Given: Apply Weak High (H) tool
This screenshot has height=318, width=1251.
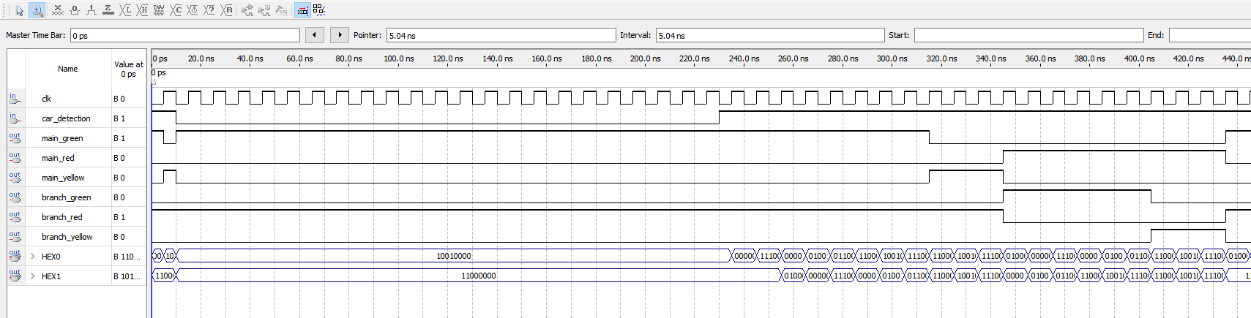Looking at the screenshot, I should pyautogui.click(x=142, y=10).
